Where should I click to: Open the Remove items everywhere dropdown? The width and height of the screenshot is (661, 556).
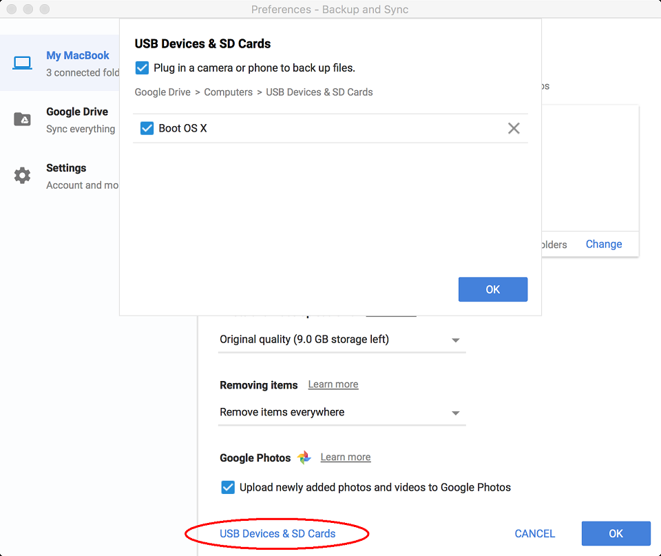(342, 412)
